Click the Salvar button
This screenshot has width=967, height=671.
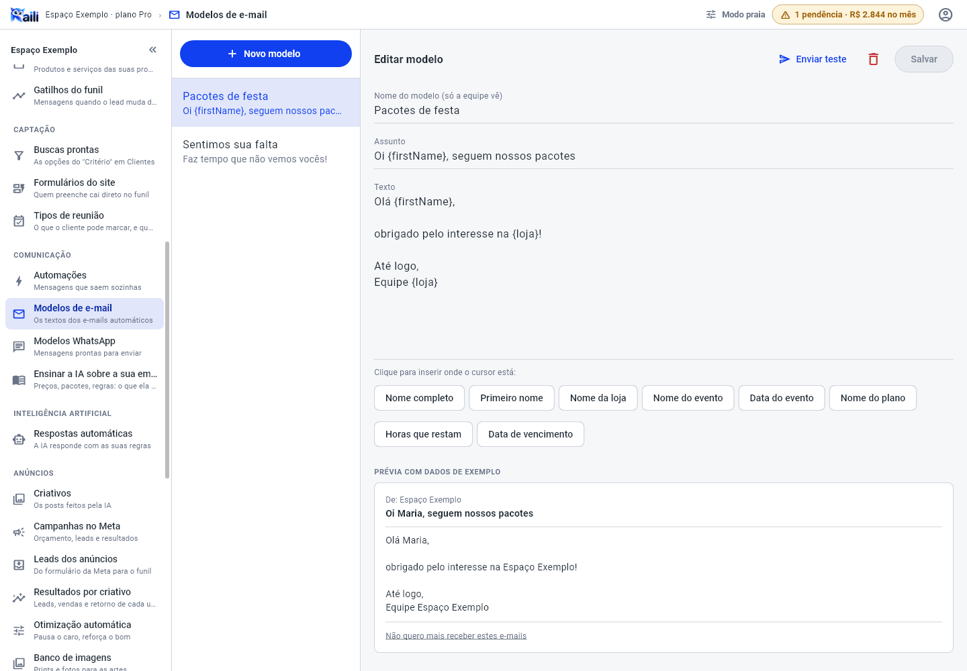[924, 59]
